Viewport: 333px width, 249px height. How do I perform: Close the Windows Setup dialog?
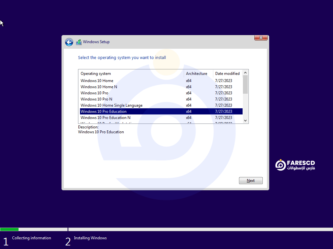[x=261, y=38]
